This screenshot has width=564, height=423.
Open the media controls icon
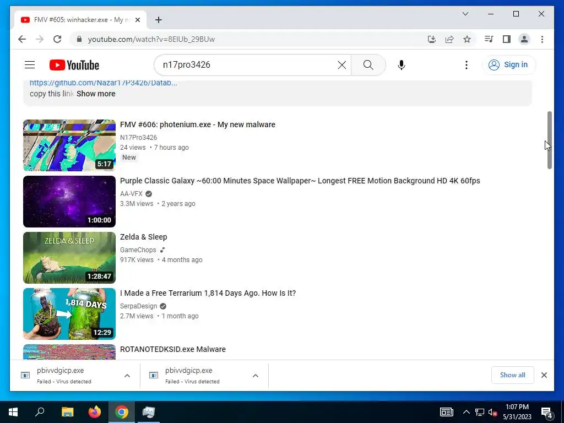(x=489, y=39)
